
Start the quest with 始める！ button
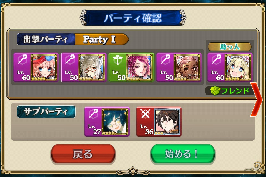(183, 154)
